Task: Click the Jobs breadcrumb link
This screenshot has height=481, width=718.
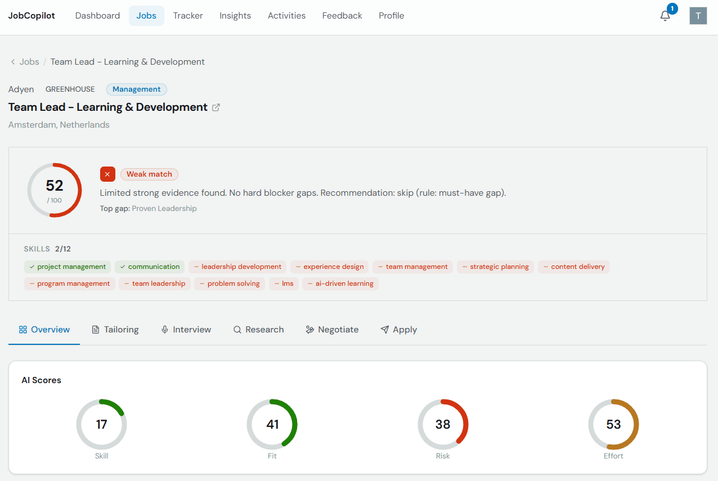Action: [x=29, y=62]
